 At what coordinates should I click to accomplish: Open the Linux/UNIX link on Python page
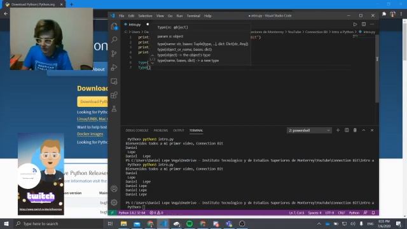pyautogui.click(x=87, y=119)
